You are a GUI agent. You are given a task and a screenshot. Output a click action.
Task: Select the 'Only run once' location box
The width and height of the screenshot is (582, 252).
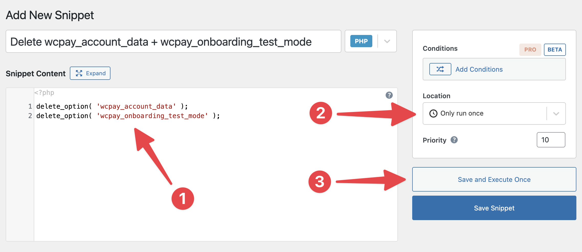coord(483,114)
